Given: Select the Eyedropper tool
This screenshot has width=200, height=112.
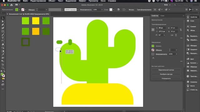Looking at the screenshot, I should pos(3,54).
